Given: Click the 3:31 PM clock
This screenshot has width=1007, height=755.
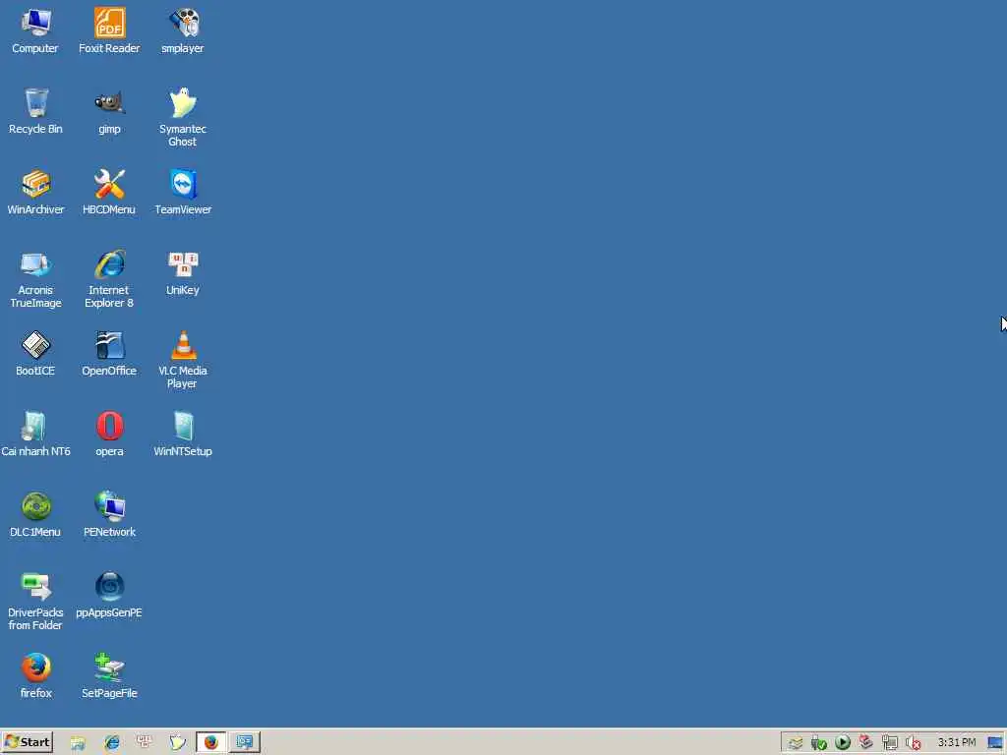Looking at the screenshot, I should (956, 742).
